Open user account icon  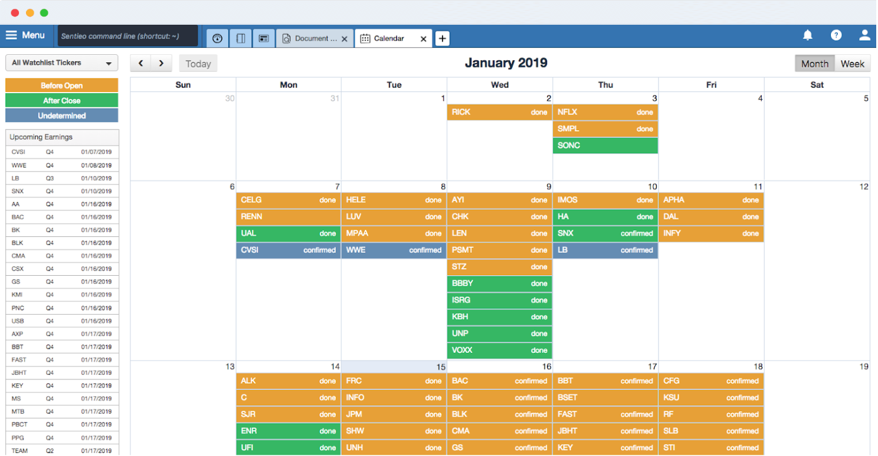[x=864, y=35]
